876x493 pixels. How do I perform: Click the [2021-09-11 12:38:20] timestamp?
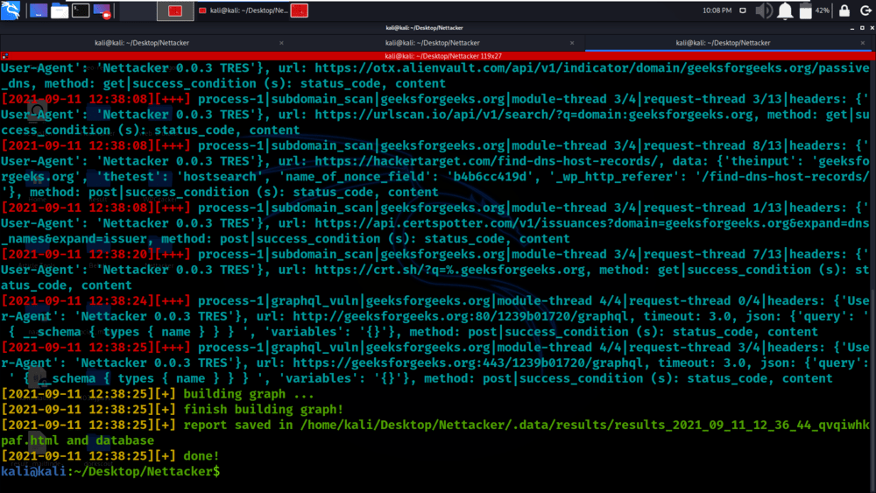tap(77, 255)
